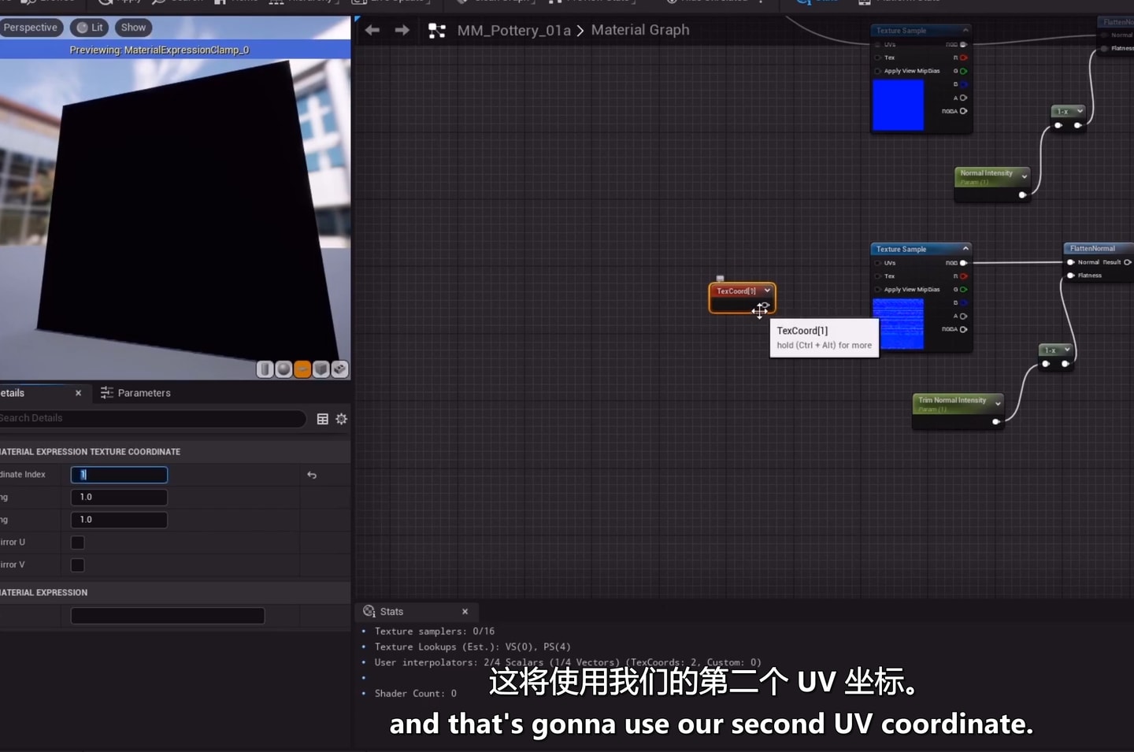
Task: Click the back navigation arrow in graph
Action: pyautogui.click(x=372, y=30)
